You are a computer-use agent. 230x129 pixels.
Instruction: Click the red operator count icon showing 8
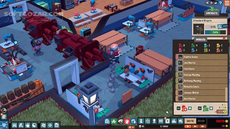(x=181, y=46)
